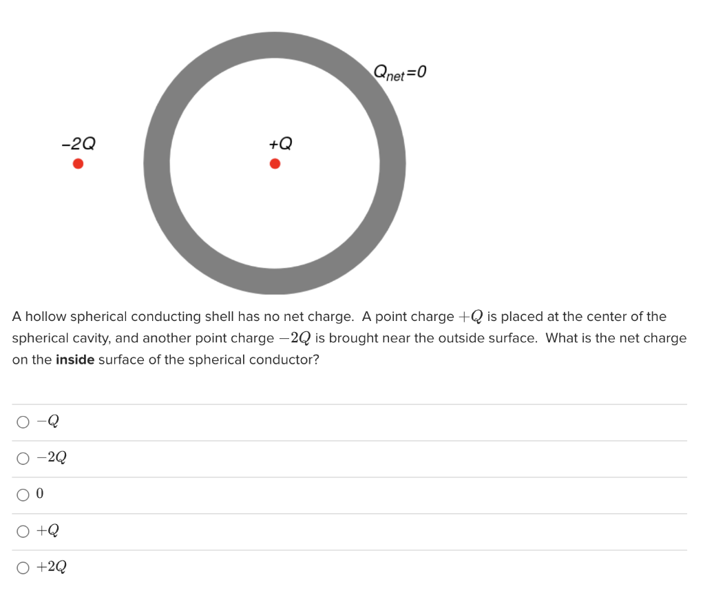The height and width of the screenshot is (602, 705).
Task: Click the +Q text label
Action: (x=279, y=144)
